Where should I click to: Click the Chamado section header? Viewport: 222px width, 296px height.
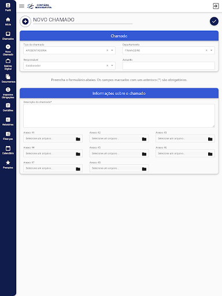click(119, 36)
